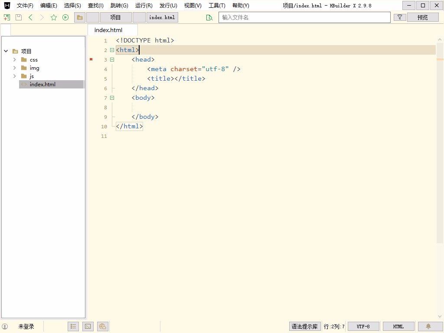444x333 pixels.
Task: Fold the html tag on line 2
Action: [x=112, y=50]
